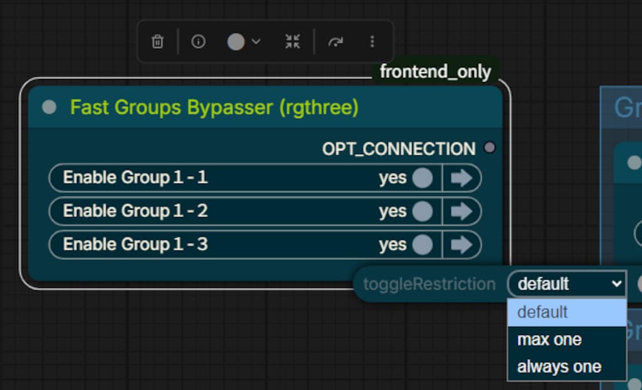642x390 pixels.
Task: Click the node collapse dot beside the title
Action: click(49, 107)
